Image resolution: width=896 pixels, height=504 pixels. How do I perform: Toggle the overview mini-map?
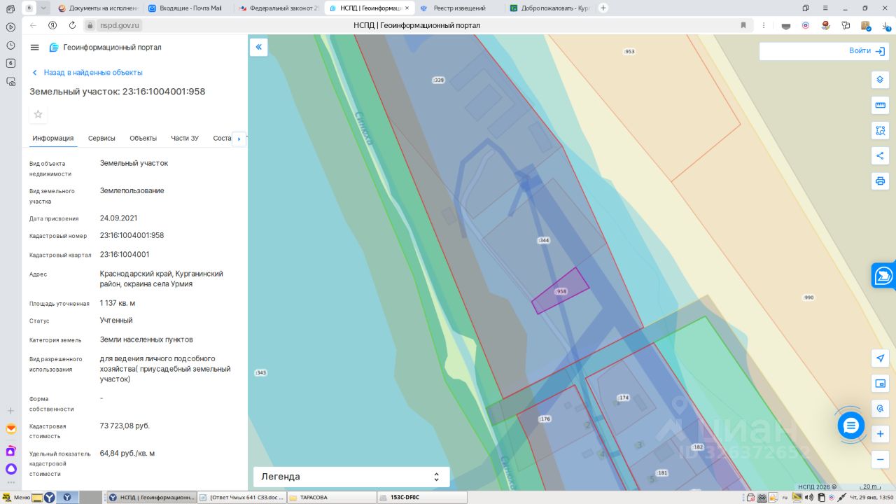(880, 384)
